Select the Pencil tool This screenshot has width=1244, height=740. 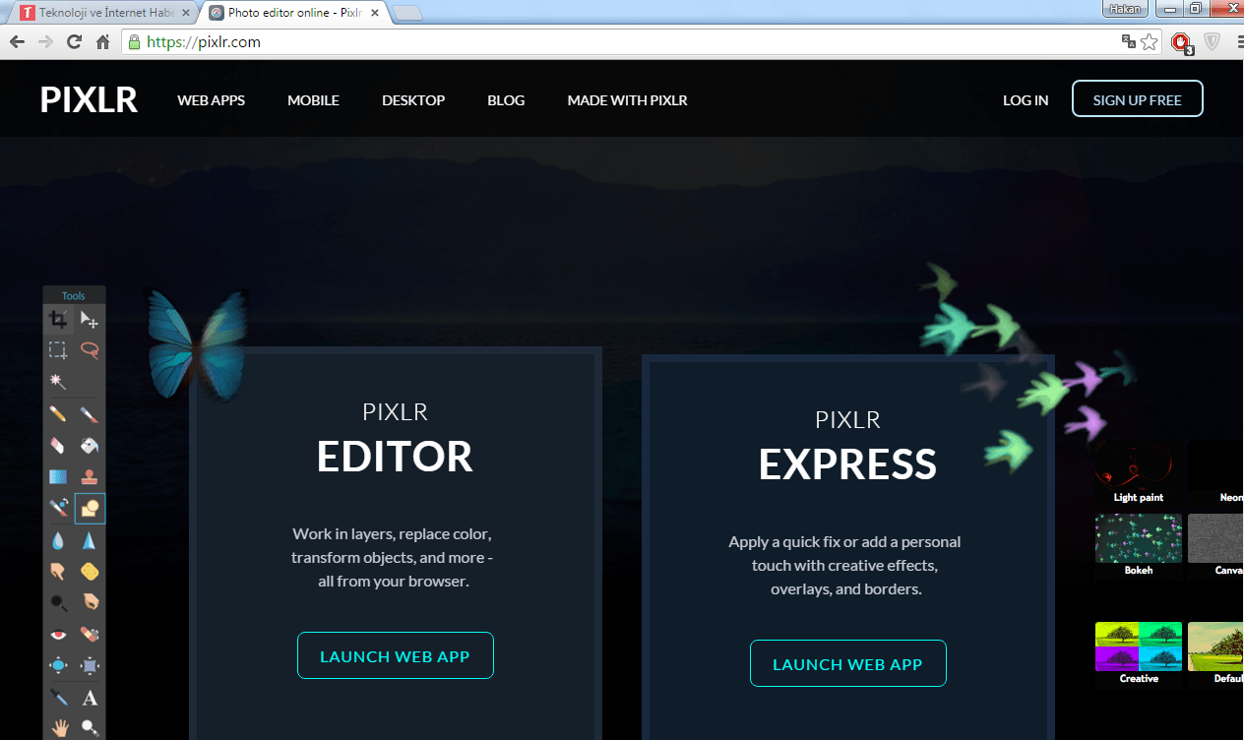click(59, 414)
